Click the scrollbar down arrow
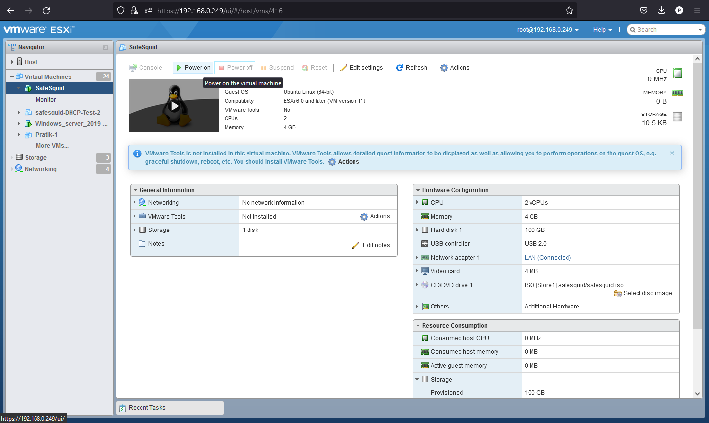The height and width of the screenshot is (423, 709). (x=697, y=393)
